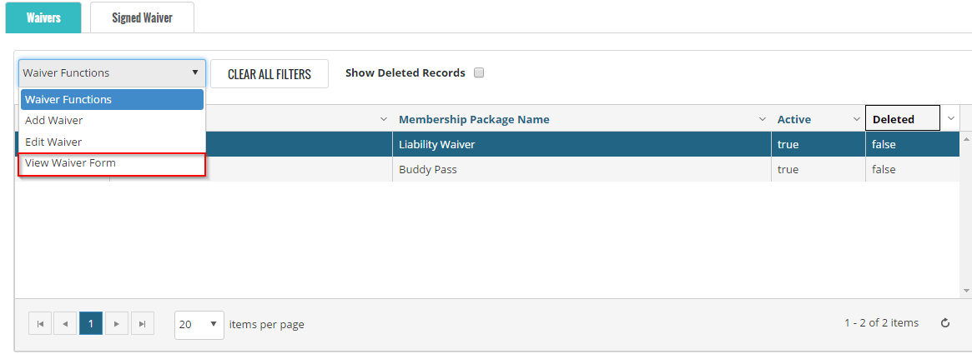
Task: Go to last page of results
Action: (142, 324)
